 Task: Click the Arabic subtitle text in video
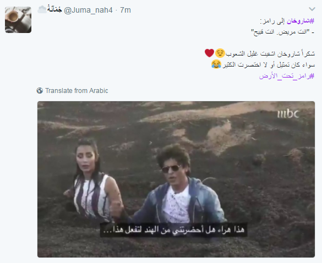coord(173,230)
